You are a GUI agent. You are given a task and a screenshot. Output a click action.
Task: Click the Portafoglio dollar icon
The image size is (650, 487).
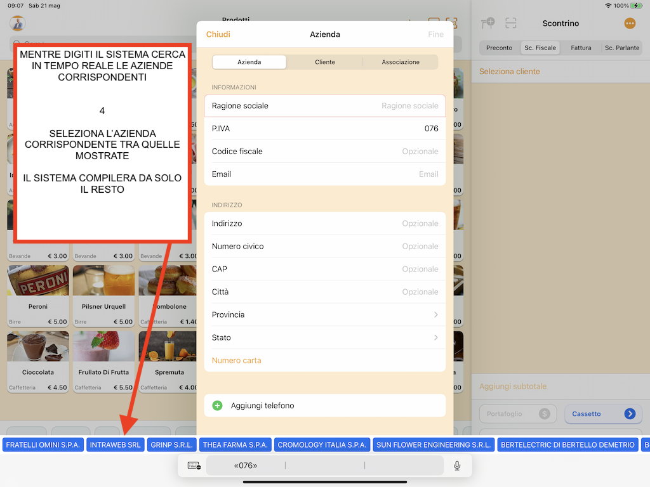click(x=544, y=413)
